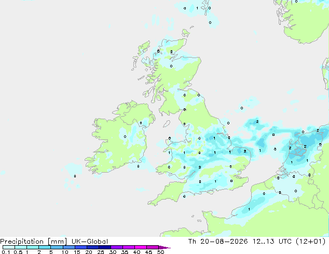Screen dimensions: 329x254
Task: Click the (12+01) forecast offset label
Action: coord(310,242)
